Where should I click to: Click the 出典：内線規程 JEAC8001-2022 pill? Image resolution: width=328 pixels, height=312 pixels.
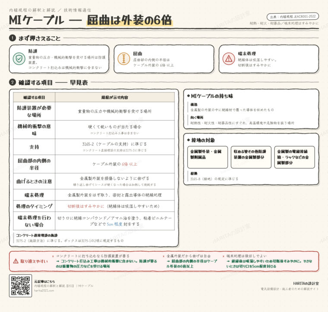click(x=293, y=17)
